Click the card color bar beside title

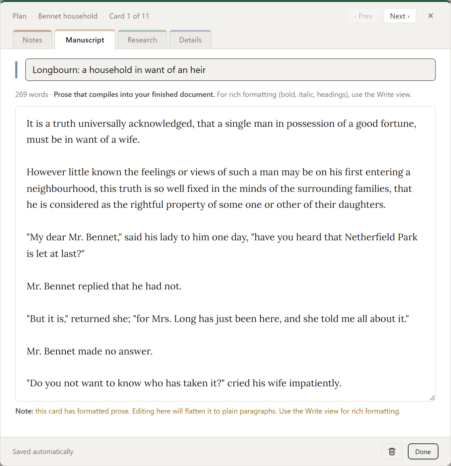coord(16,70)
